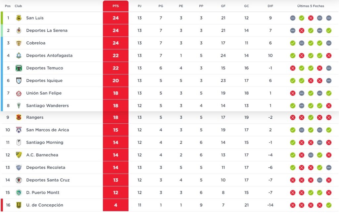The width and height of the screenshot is (339, 213).
Task: Click the GF column header
Action: pyautogui.click(x=223, y=6)
